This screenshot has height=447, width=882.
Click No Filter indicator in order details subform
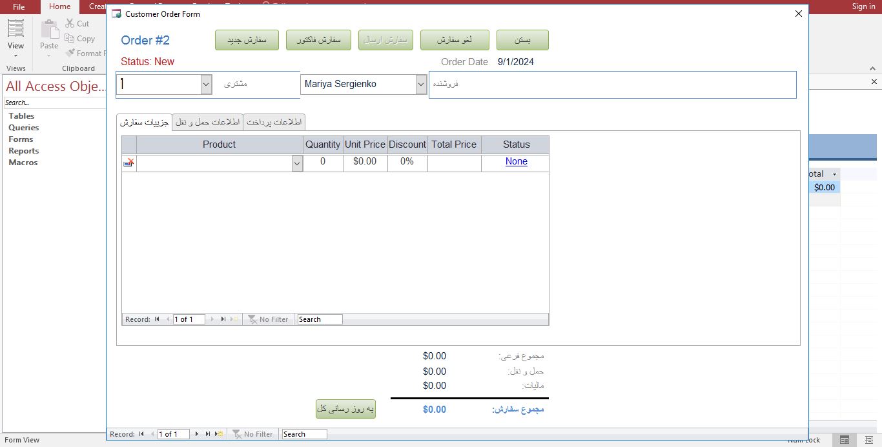point(269,319)
